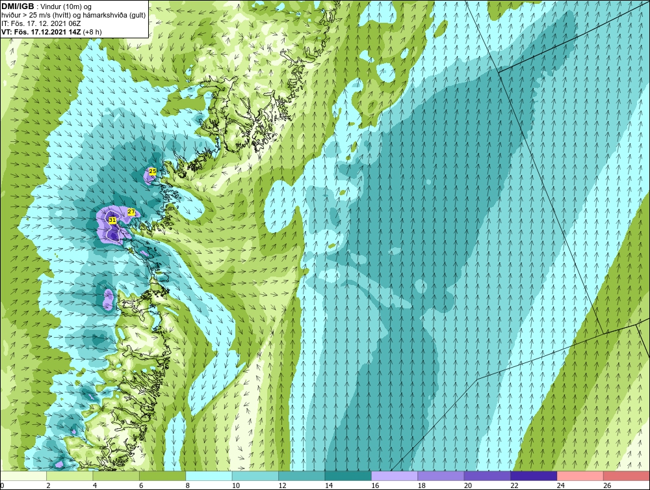Click the yellow gust label 25
This screenshot has width=650, height=490.
point(153,171)
